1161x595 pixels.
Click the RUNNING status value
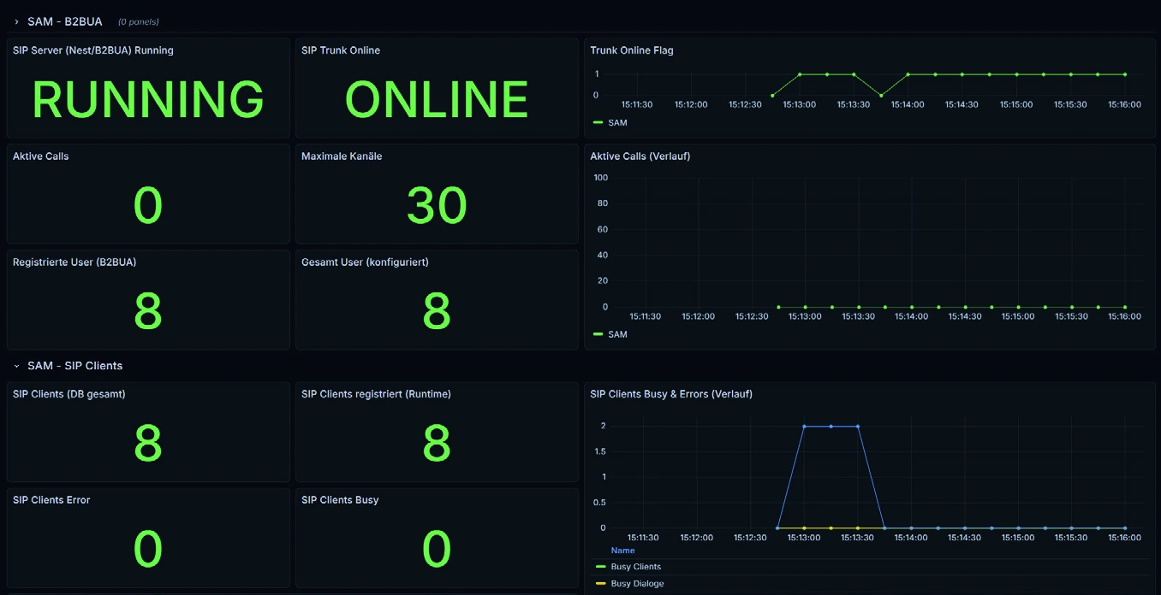pos(147,99)
